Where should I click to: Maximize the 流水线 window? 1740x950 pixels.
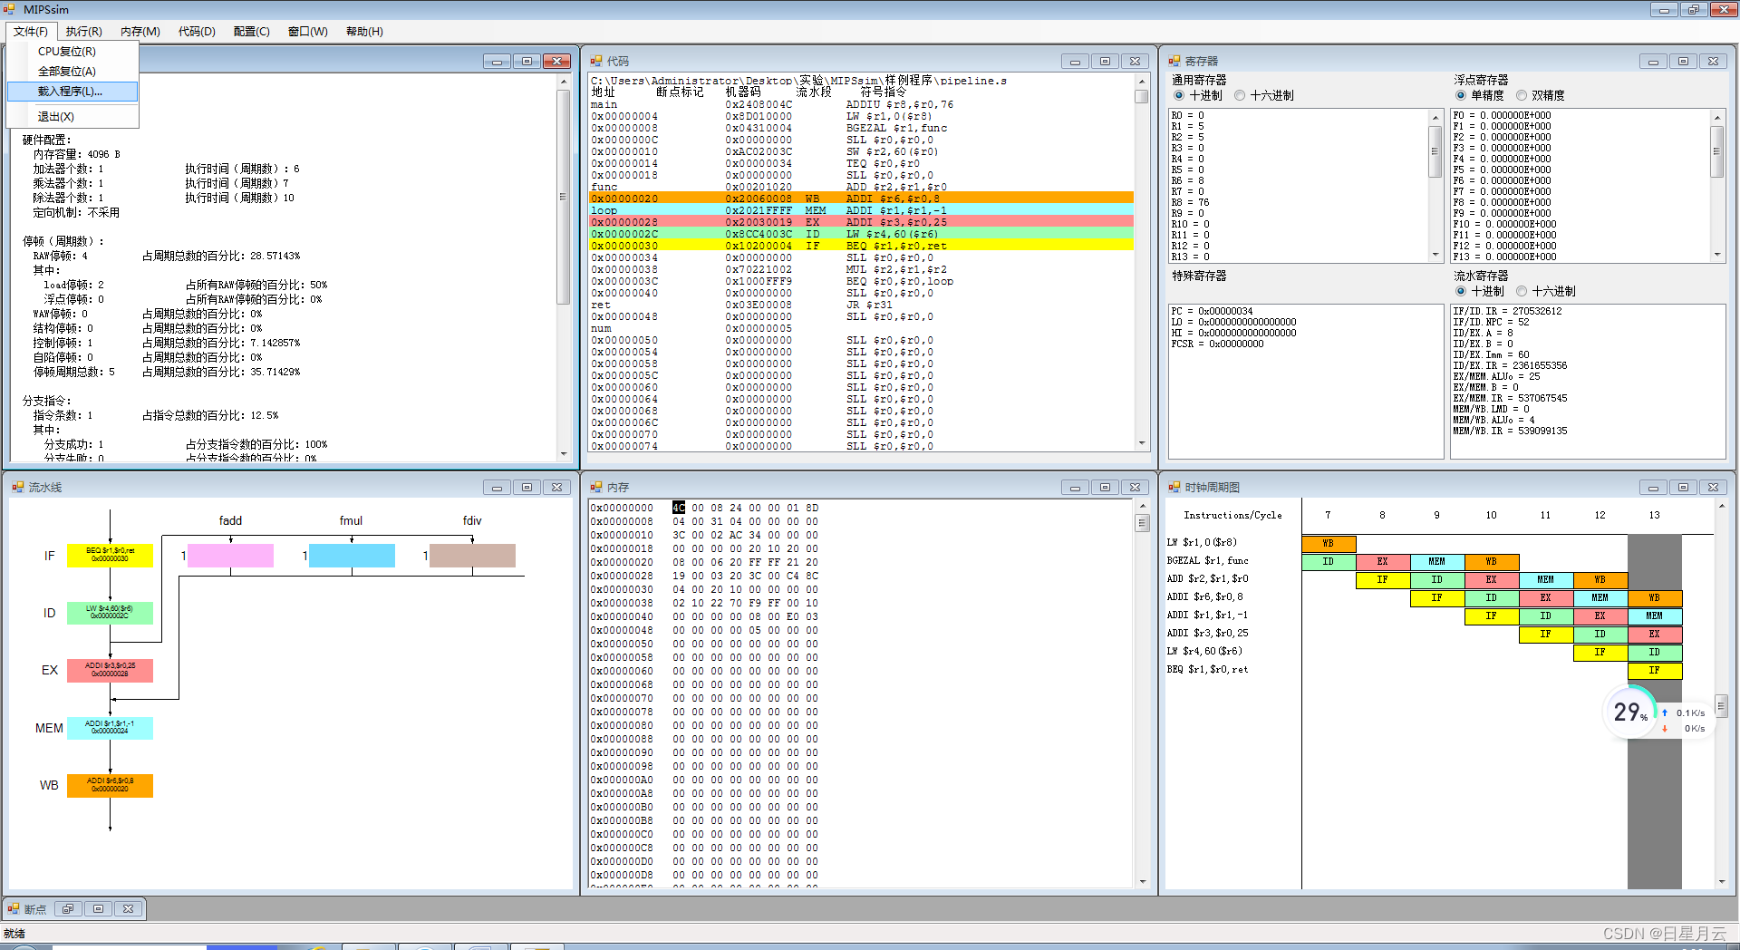pos(527,488)
